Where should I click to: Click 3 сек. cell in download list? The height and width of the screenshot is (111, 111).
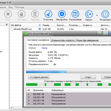(72, 29)
